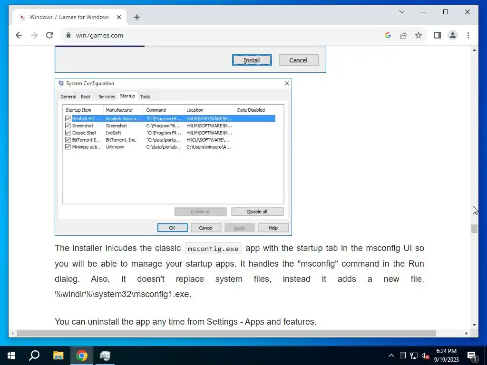Bookmark this page with the star
Screen dimensions: 487x365
pyautogui.click(x=419, y=35)
